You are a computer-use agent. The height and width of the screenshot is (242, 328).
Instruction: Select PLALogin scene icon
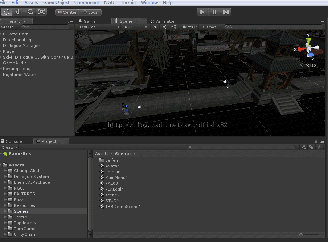pyautogui.click(x=102, y=189)
